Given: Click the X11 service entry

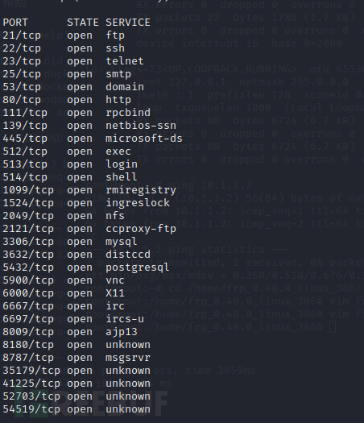Looking at the screenshot, I should point(115,293).
